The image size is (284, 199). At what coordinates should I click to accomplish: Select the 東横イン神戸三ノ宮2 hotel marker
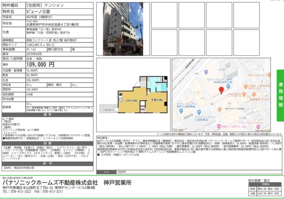[x=219, y=126]
